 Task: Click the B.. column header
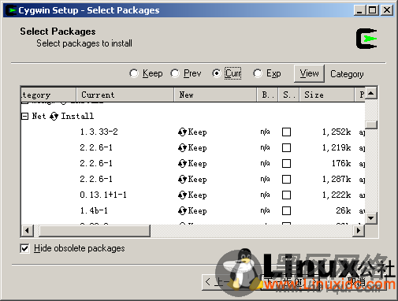pyautogui.click(x=267, y=95)
